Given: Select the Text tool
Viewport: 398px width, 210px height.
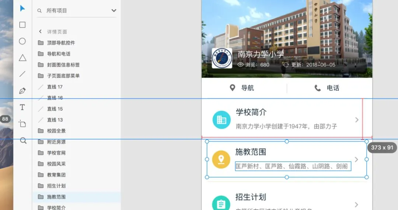Looking at the screenshot, I should point(22,107).
